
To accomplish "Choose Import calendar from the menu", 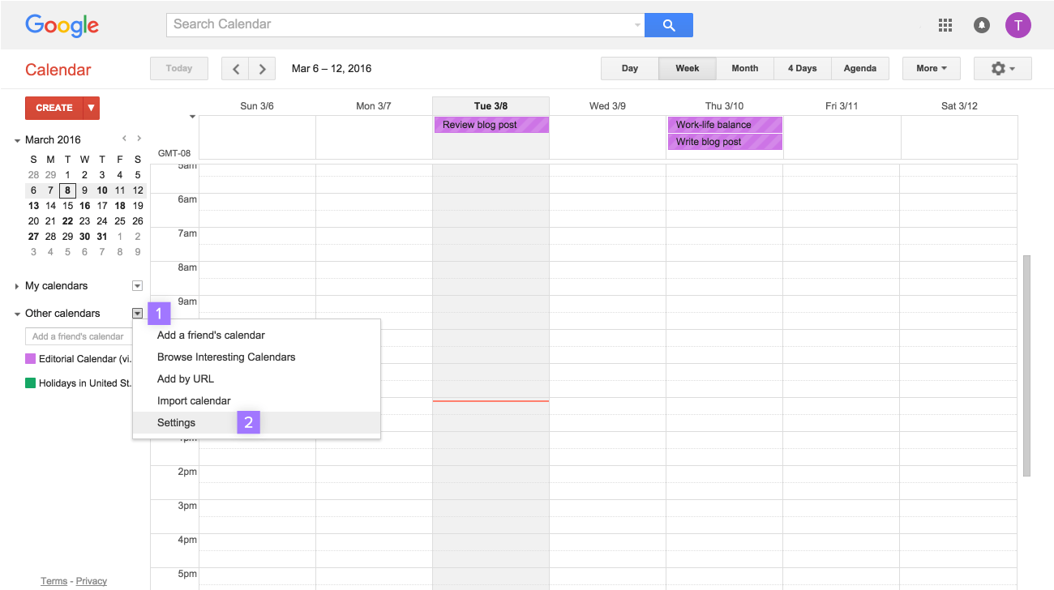I will point(194,400).
